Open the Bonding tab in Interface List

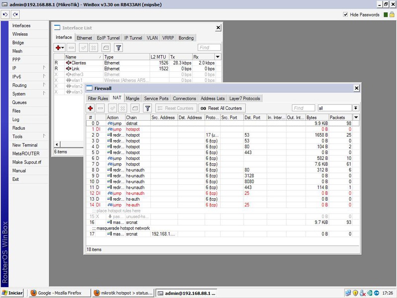pyautogui.click(x=186, y=38)
